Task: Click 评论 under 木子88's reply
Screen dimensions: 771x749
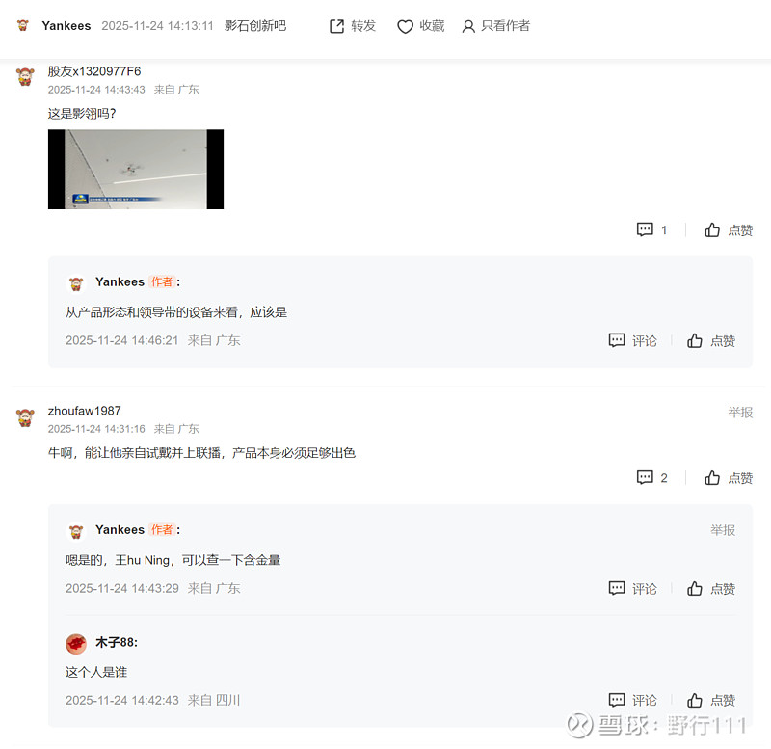Action: [x=633, y=700]
